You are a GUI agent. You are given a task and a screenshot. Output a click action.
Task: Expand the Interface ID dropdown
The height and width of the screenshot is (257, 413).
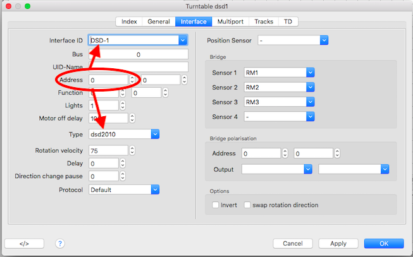pyautogui.click(x=183, y=40)
